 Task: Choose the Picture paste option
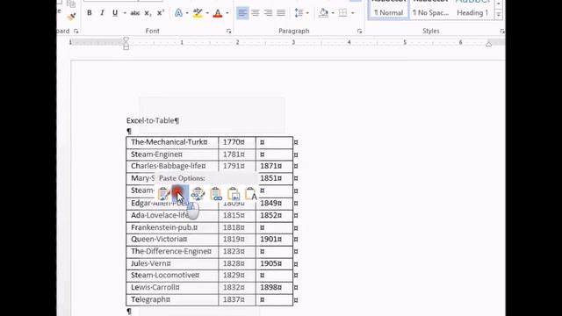234,193
